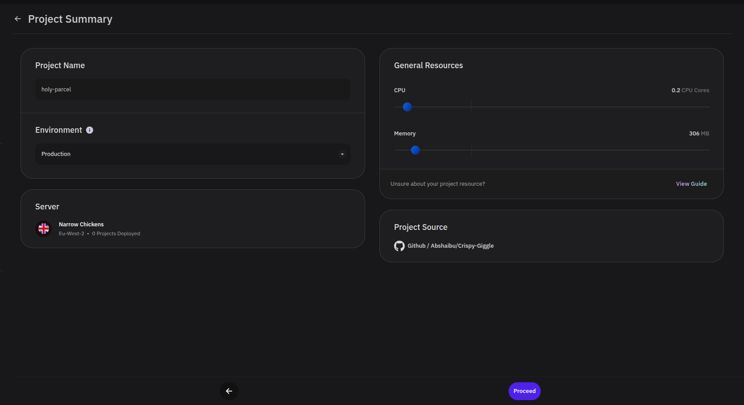The width and height of the screenshot is (744, 405).
Task: Click the Eu-West-2 region text
Action: coord(71,233)
